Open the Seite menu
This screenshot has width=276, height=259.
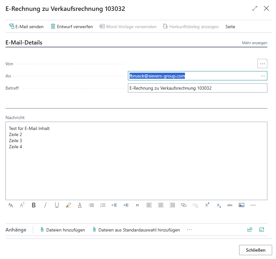(230, 27)
